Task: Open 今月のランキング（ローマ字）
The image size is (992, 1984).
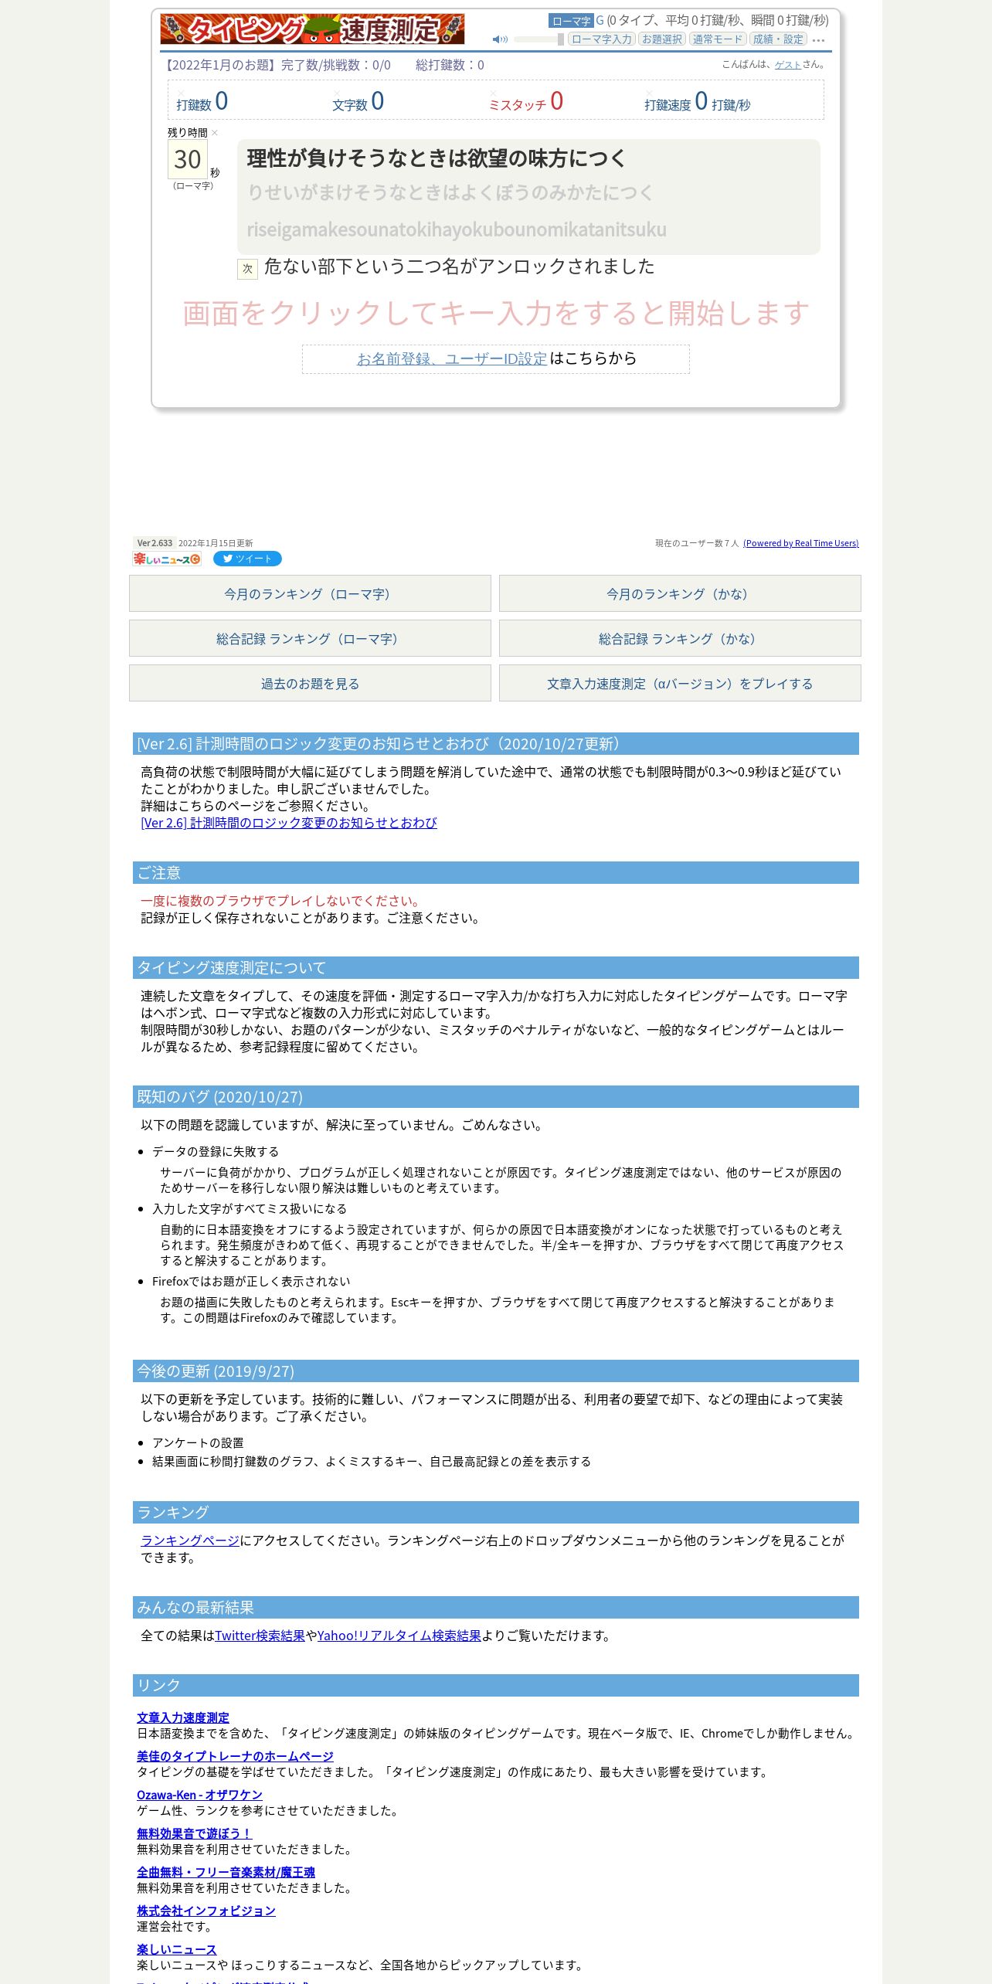Action: point(310,593)
